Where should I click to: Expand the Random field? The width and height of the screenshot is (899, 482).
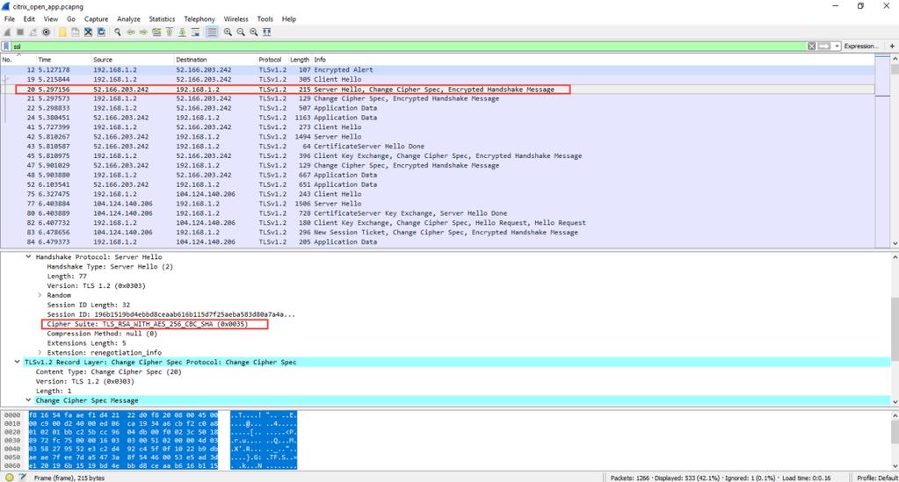coord(40,295)
